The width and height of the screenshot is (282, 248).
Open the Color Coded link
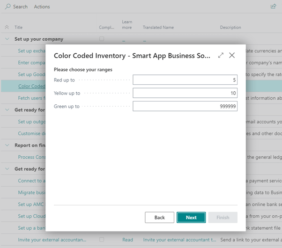click(32, 86)
